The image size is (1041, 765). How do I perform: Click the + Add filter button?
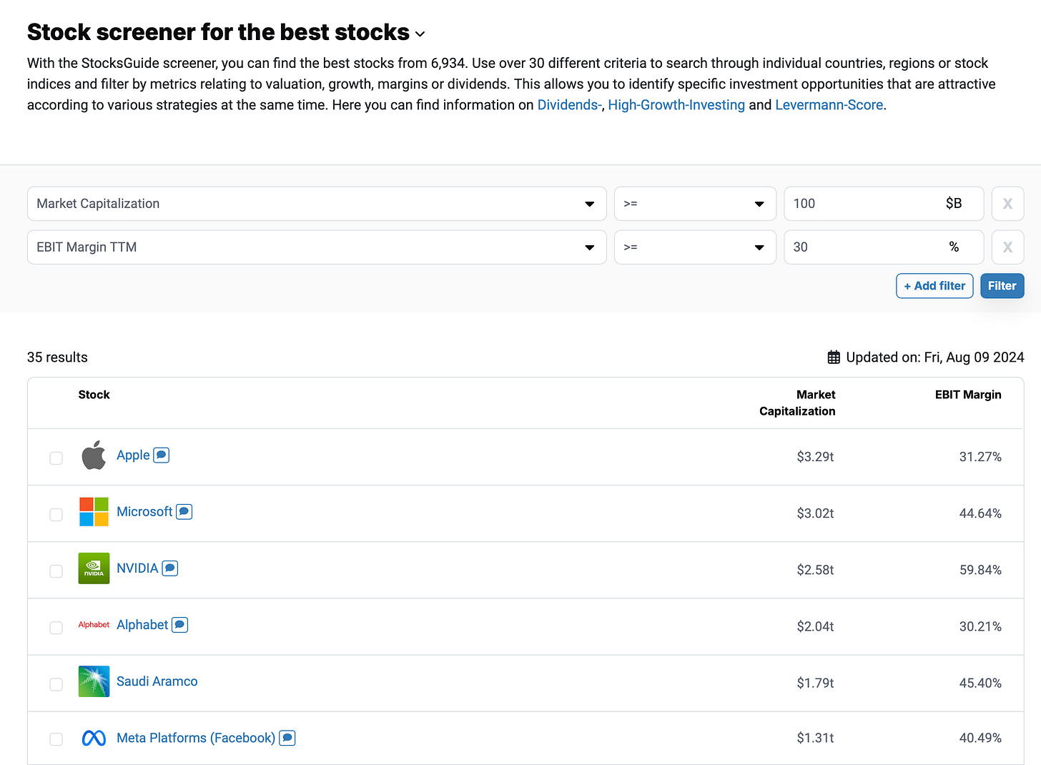pos(934,286)
